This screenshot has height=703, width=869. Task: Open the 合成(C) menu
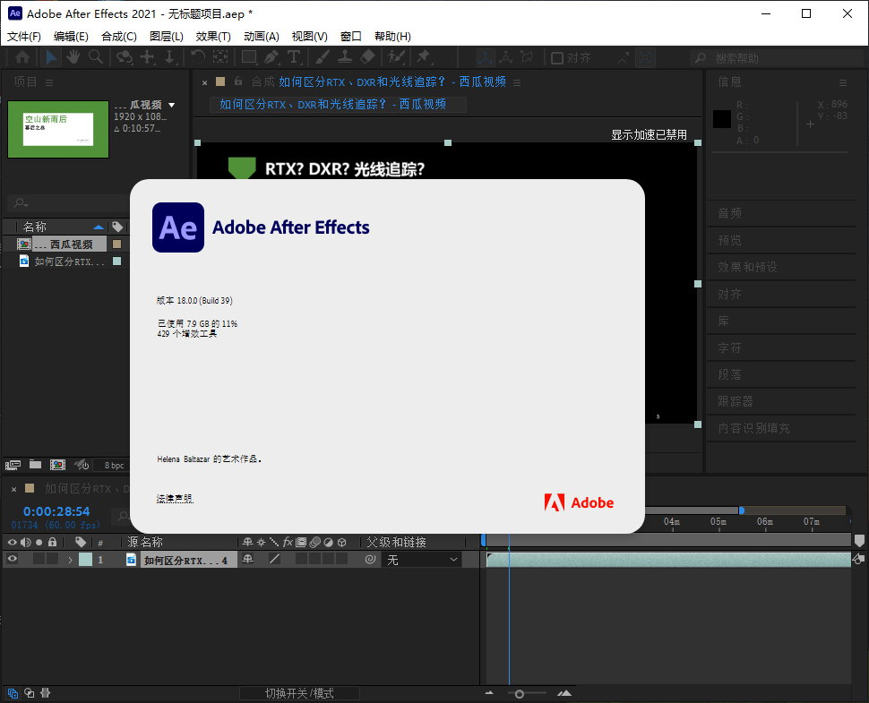click(118, 37)
